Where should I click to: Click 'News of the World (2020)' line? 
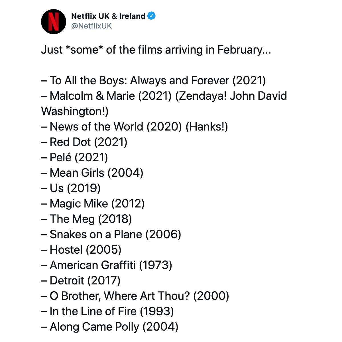135,127
